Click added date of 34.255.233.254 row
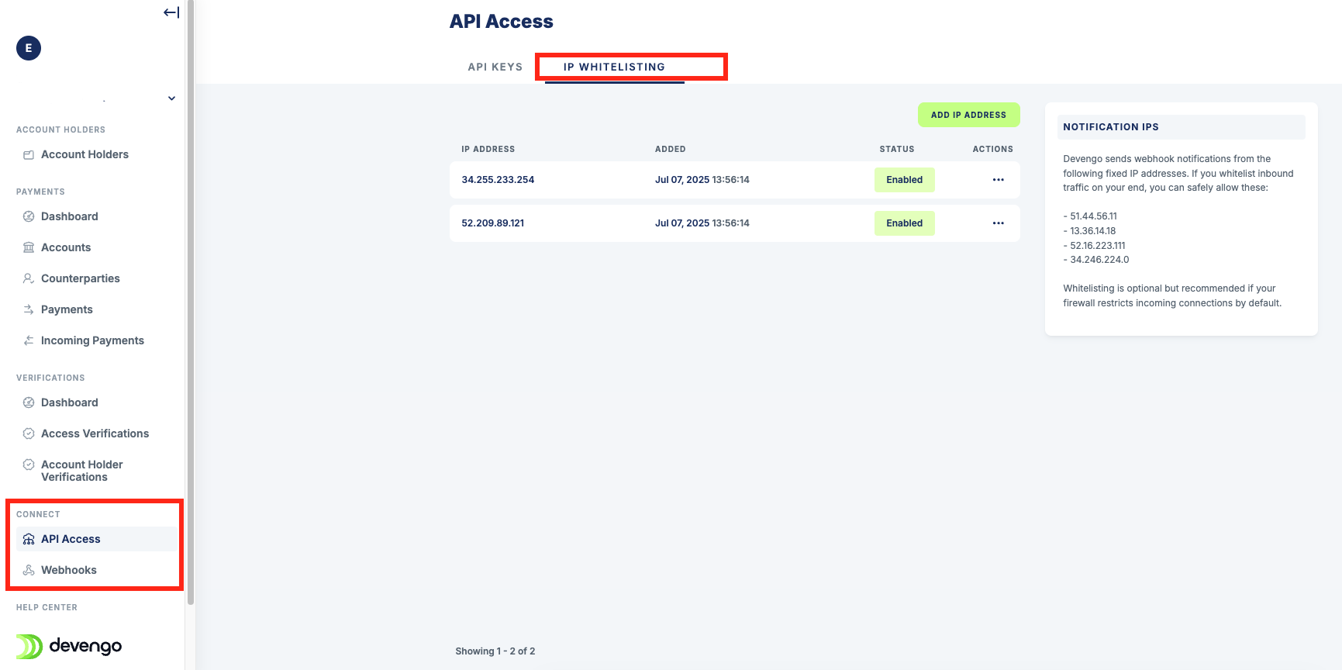Screen dimensions: 1342x670 pos(702,180)
